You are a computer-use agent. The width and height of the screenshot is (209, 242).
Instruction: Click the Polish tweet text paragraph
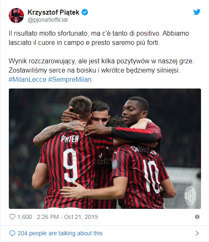point(101,66)
